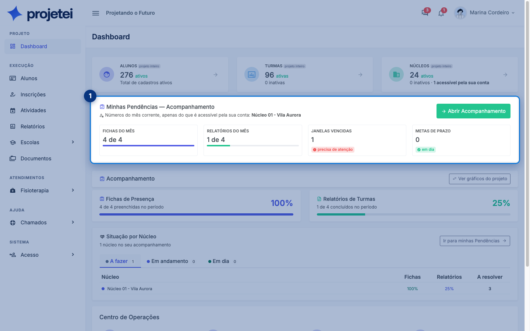Open the Núcleo 01 - Vila Aurora row
530x331 pixels.
[x=305, y=289]
